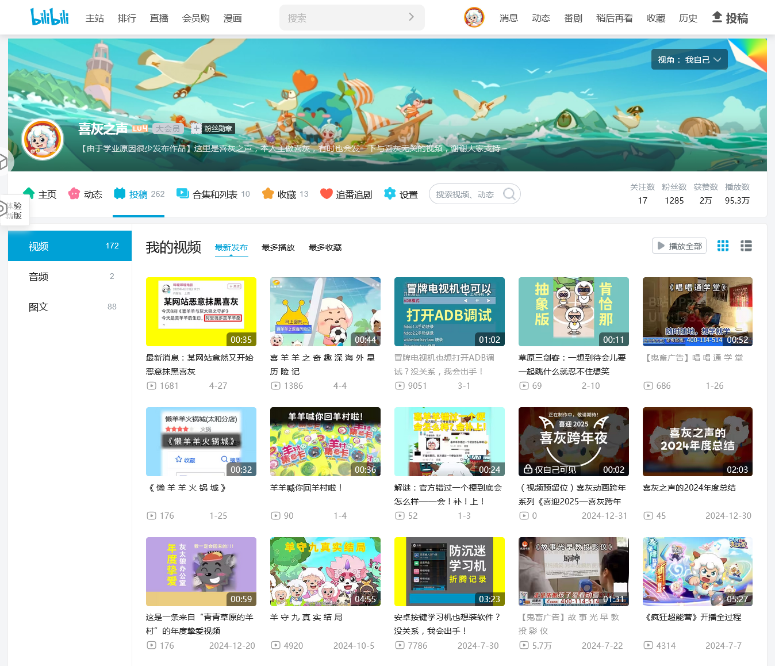Open the 视角 我自己 dropdown

tap(689, 59)
